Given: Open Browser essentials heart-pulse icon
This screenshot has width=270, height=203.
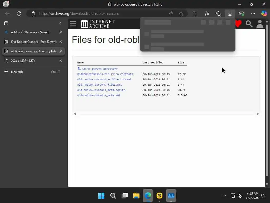Looking at the screenshot, I should point(242,13).
